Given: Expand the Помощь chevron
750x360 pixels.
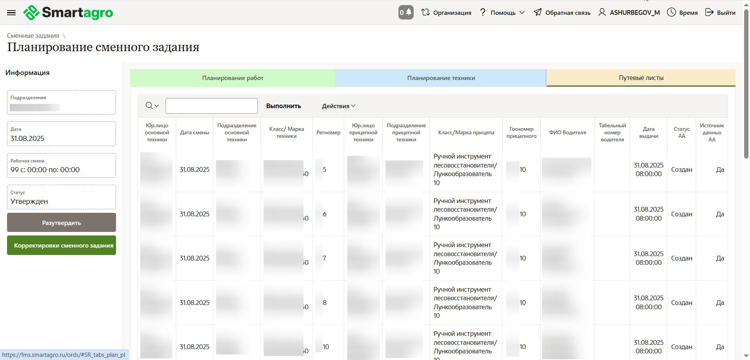Looking at the screenshot, I should click(522, 12).
